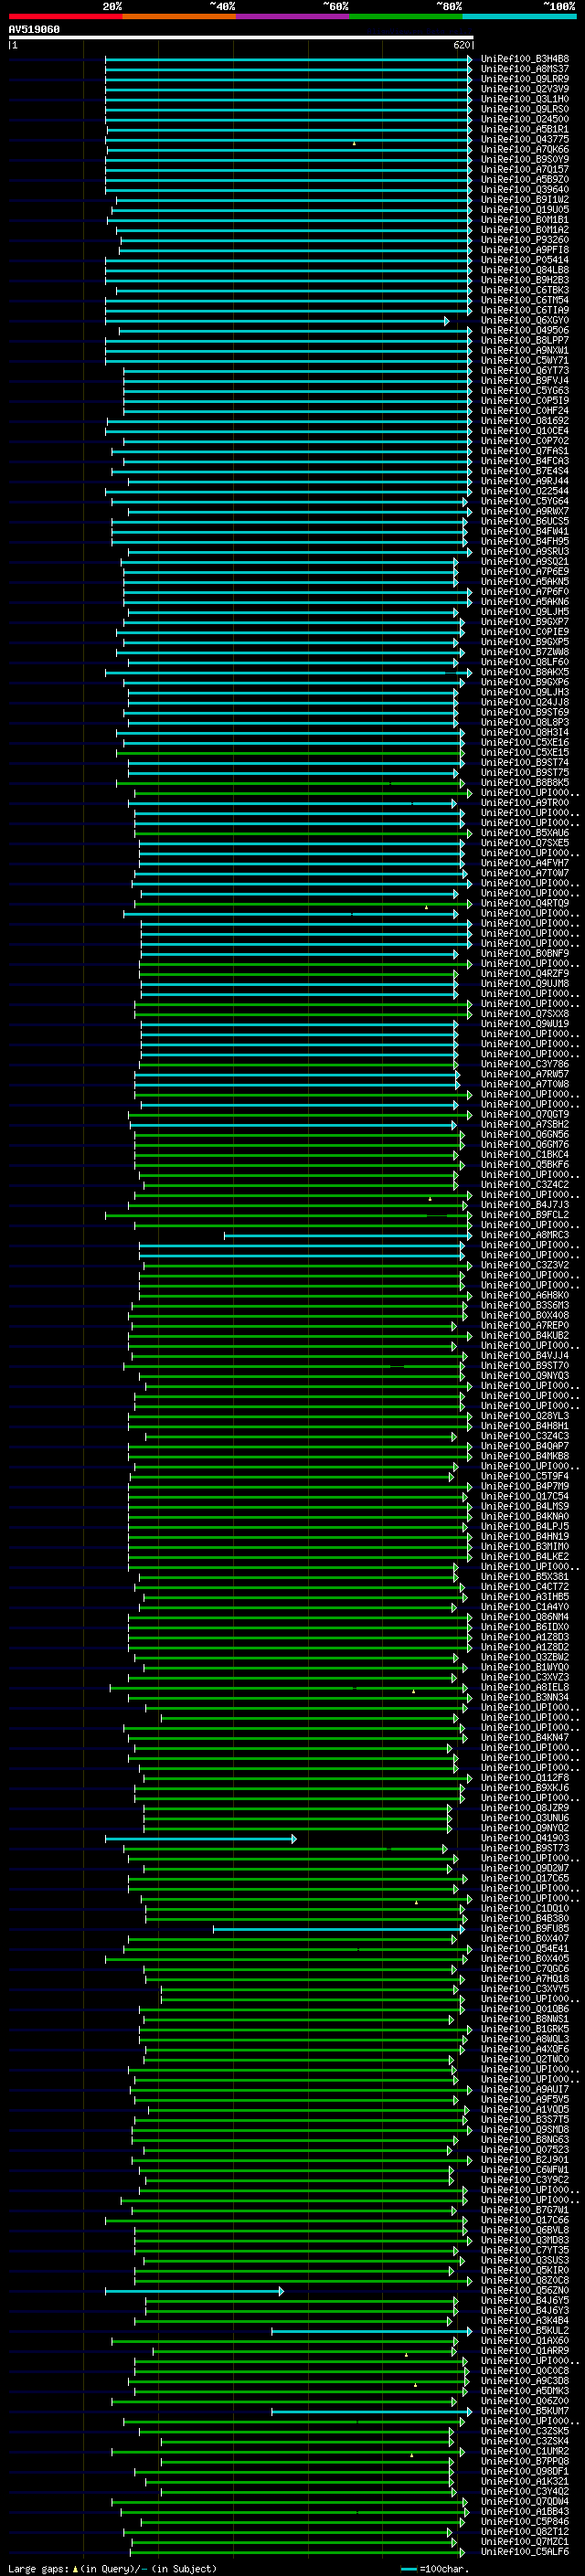Click the green ~80% identity legend segment
The width and height of the screenshot is (585, 2576).
coord(406,16)
